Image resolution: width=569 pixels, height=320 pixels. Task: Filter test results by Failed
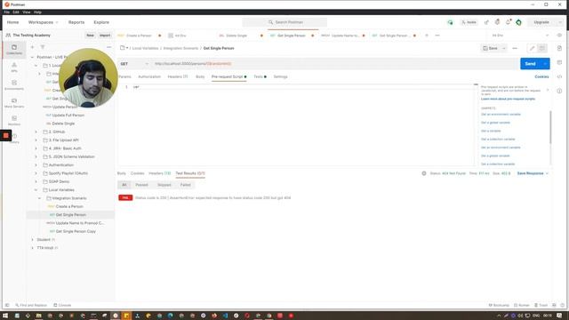186,185
